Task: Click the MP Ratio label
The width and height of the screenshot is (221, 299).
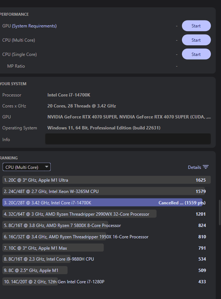Action: (16, 66)
